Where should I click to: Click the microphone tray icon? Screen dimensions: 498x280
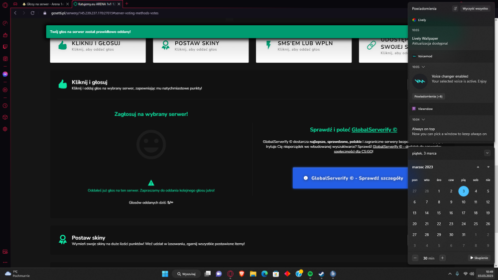tap(457, 274)
